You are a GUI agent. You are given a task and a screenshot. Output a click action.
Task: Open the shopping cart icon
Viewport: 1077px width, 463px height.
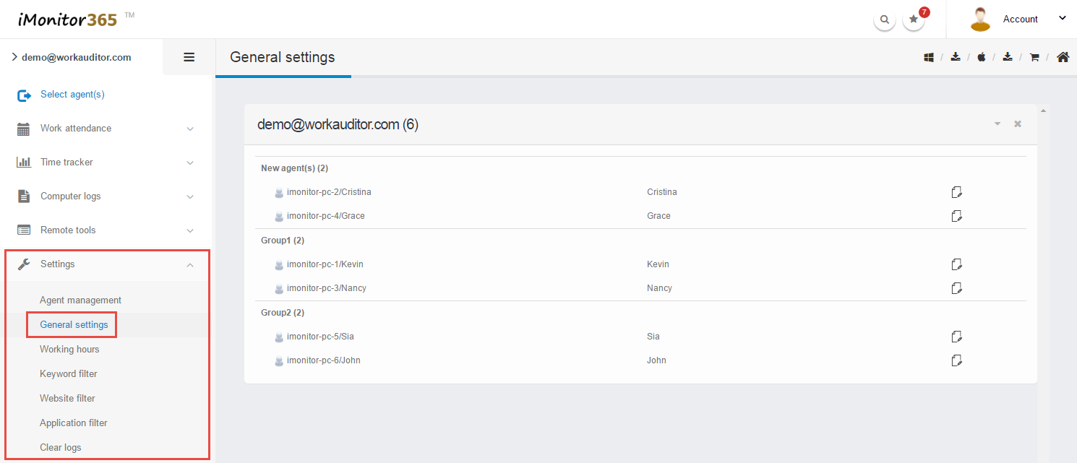pyautogui.click(x=1034, y=57)
